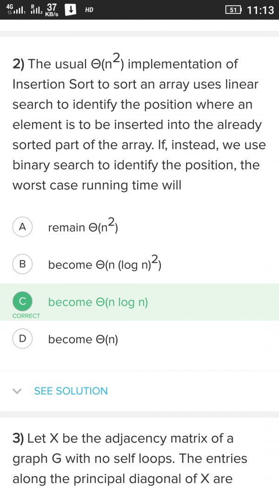Tap the 37 KB/s network speed indicator
Image resolution: width=279 pixels, height=497 pixels.
52,10
